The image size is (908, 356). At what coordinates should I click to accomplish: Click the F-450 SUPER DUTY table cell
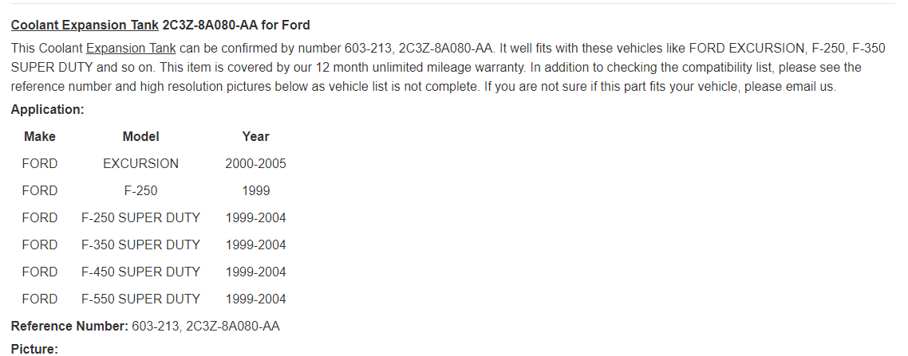pos(140,272)
